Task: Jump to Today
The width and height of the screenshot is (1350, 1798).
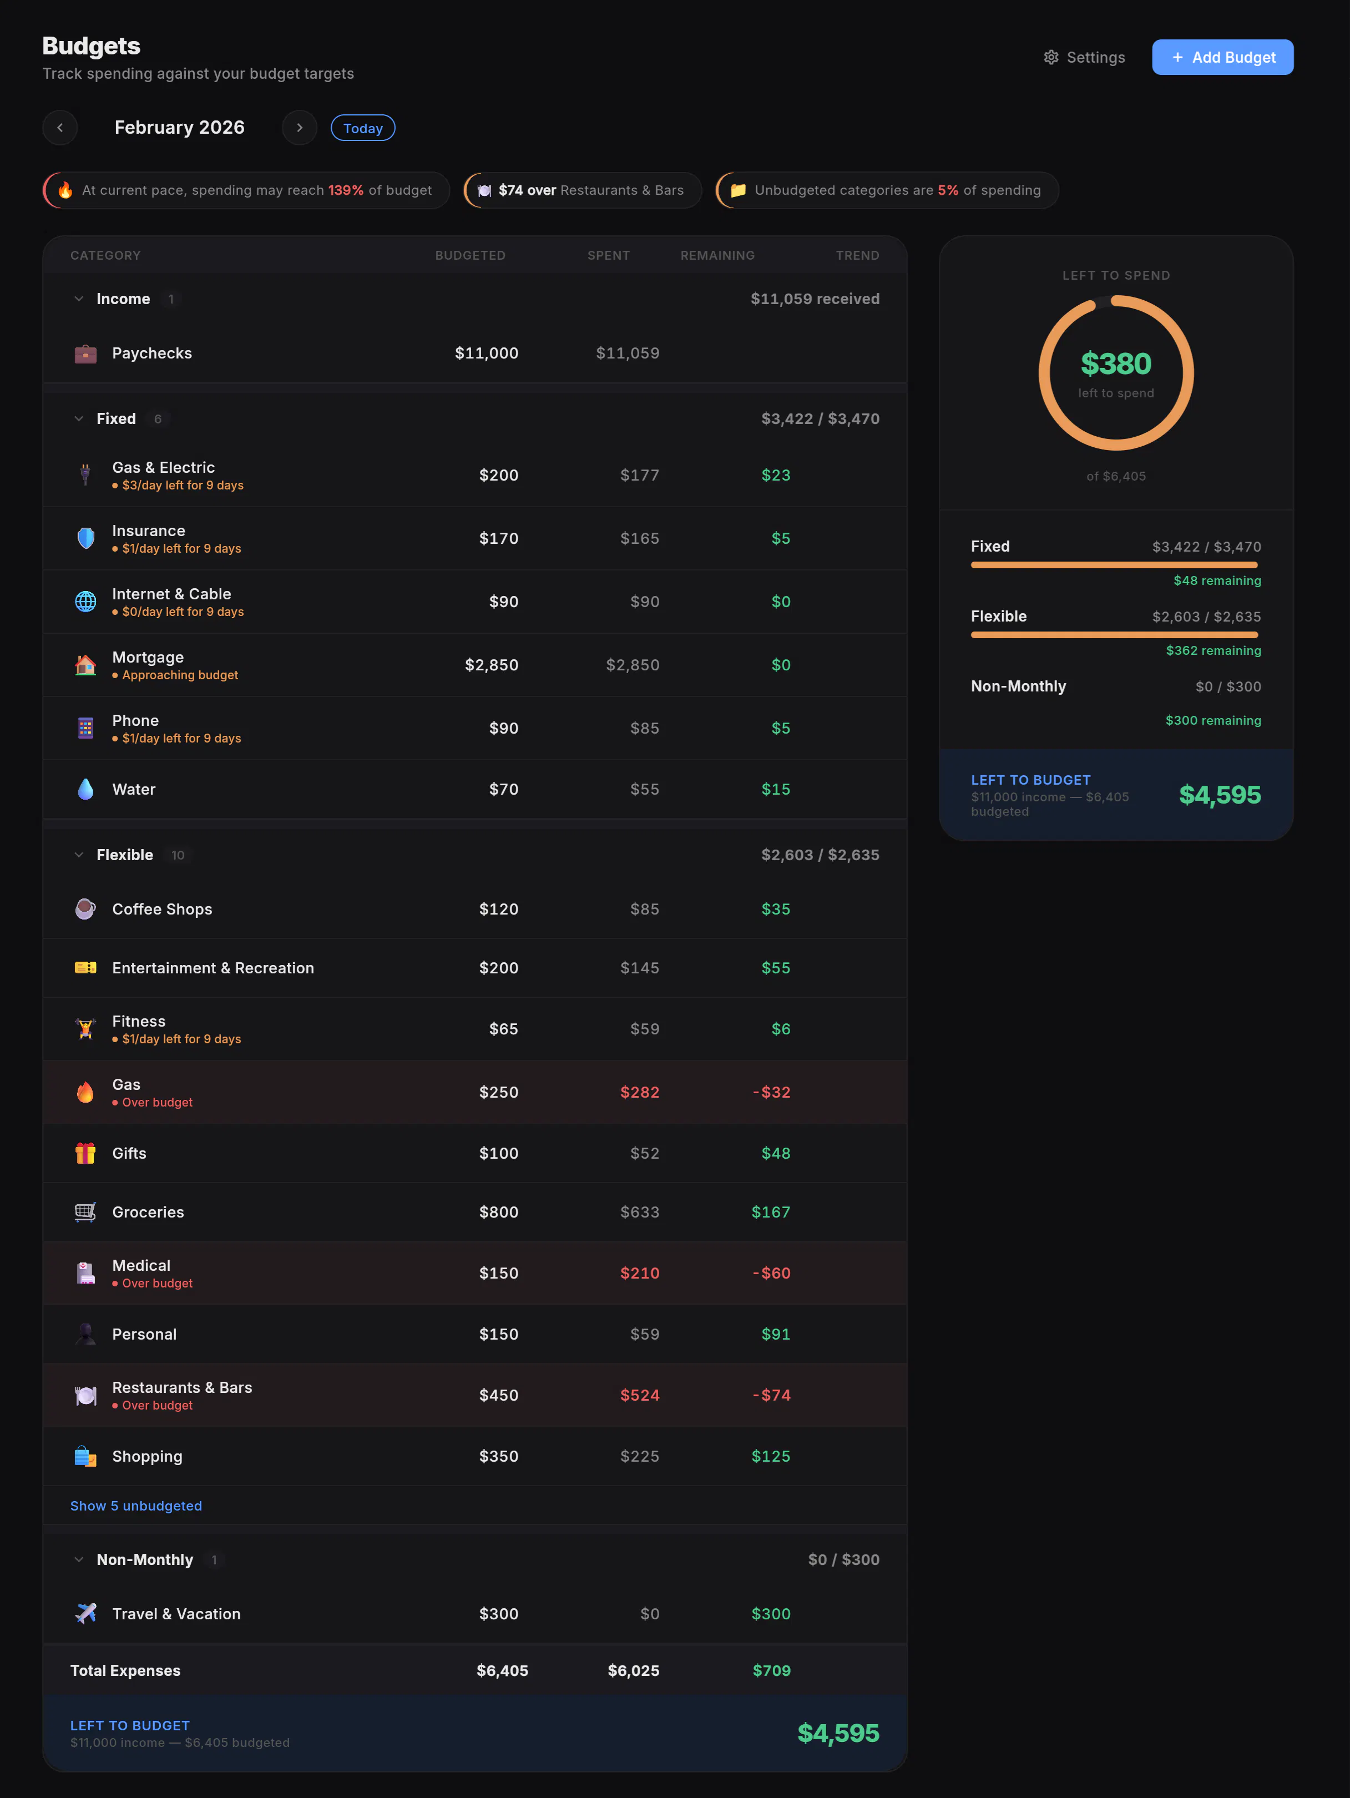Action: 363,128
